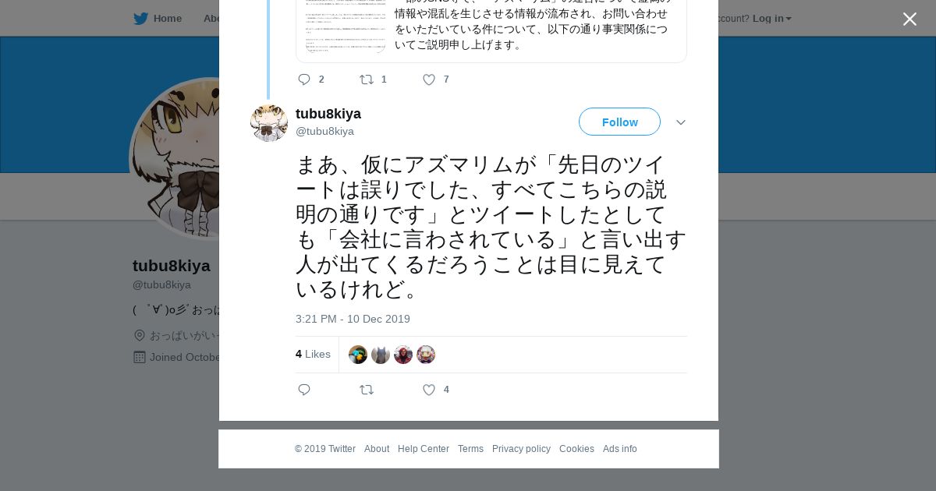Open tubu8kiya's avatar in the tweet header
Image resolution: width=936 pixels, height=491 pixels.
269,122
